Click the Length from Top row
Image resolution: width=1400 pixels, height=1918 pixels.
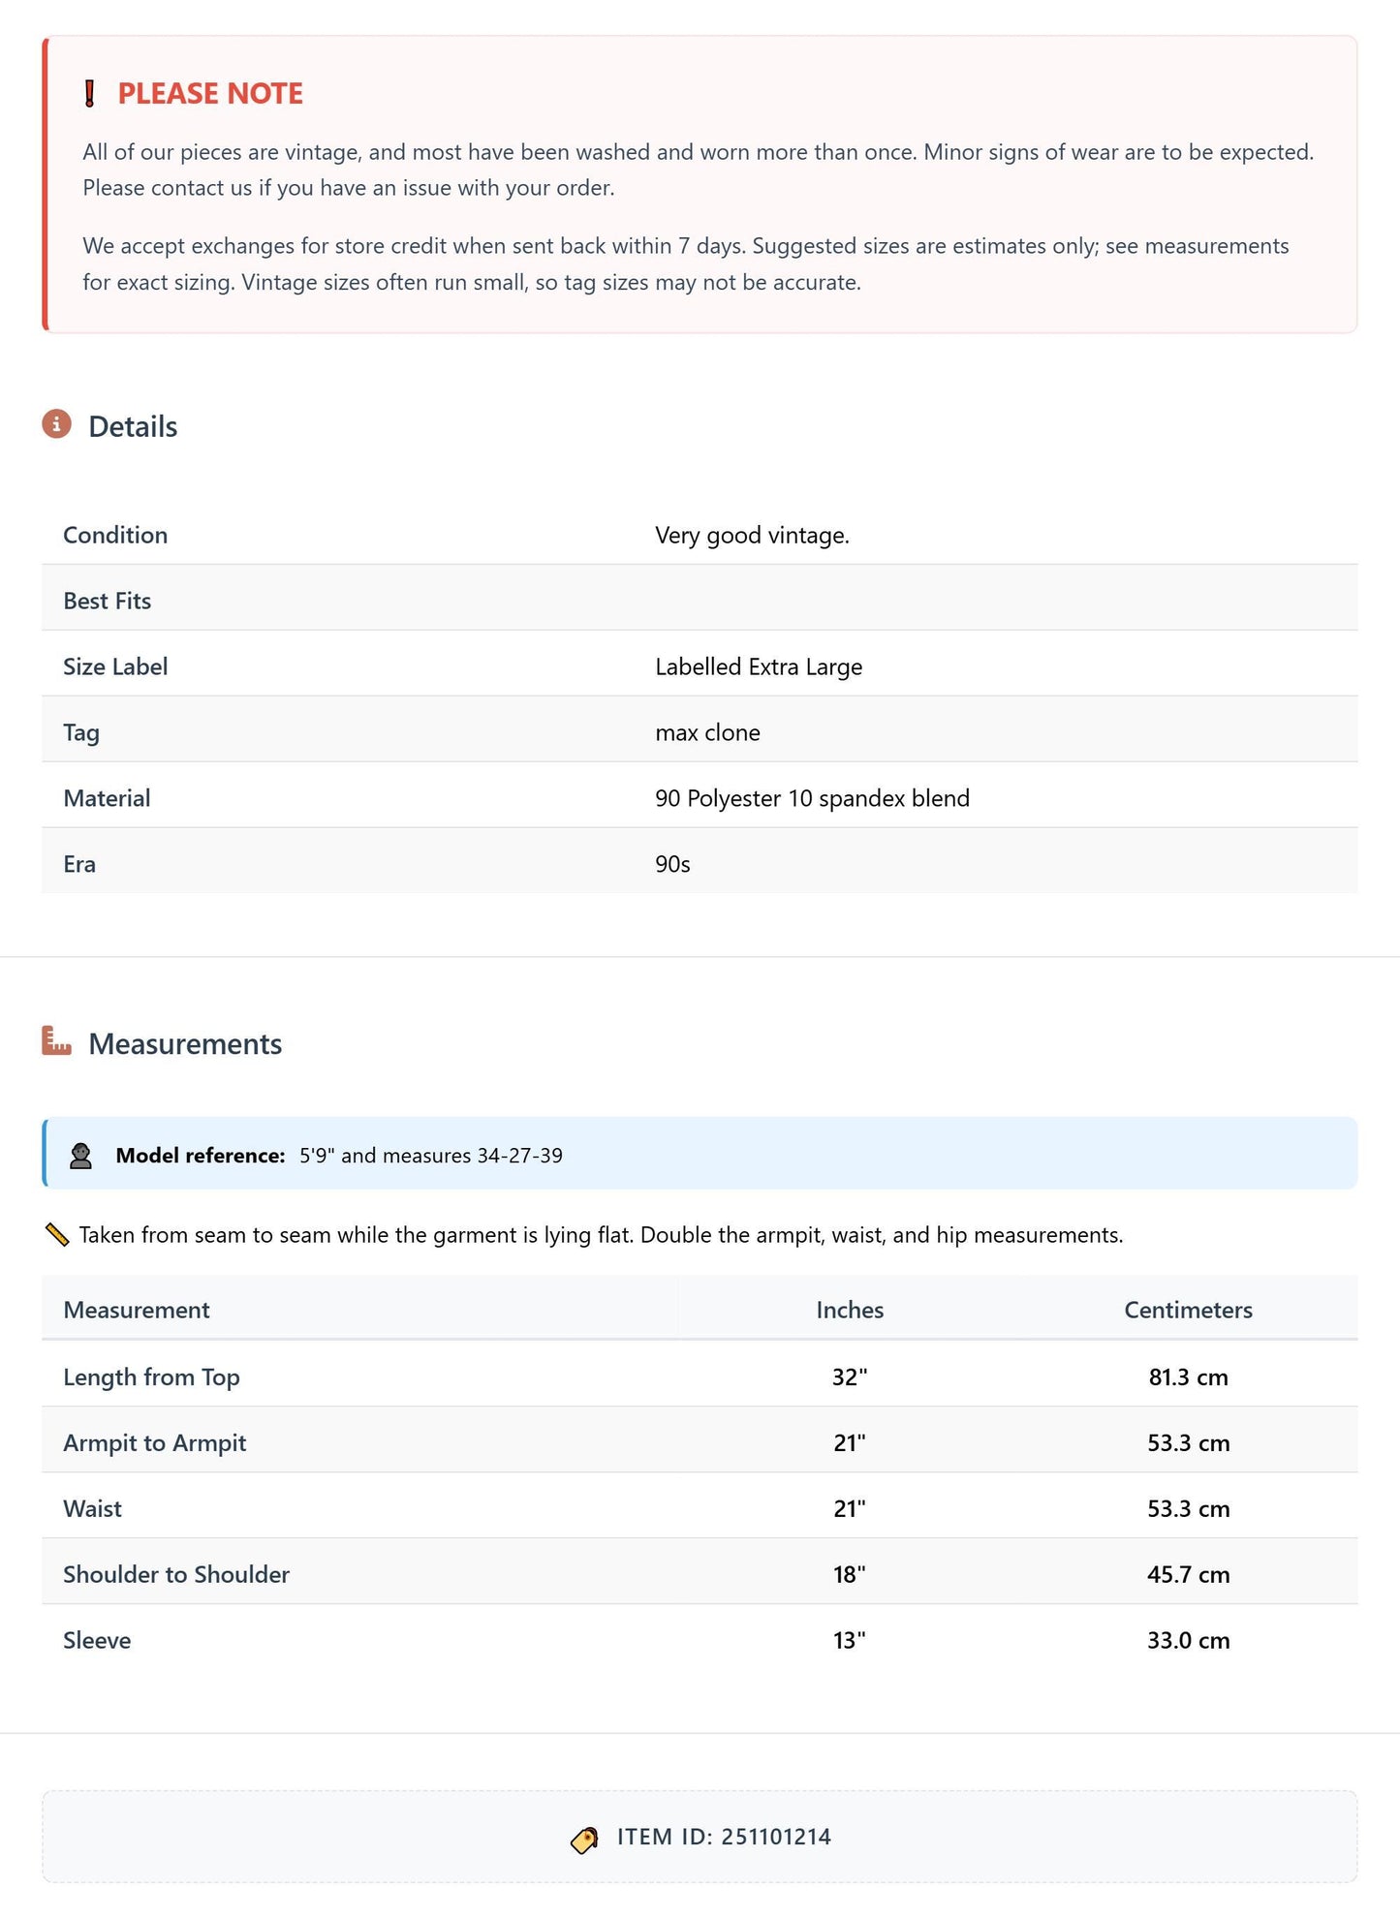point(700,1377)
